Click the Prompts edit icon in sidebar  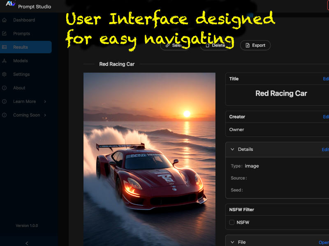pyautogui.click(x=5, y=34)
